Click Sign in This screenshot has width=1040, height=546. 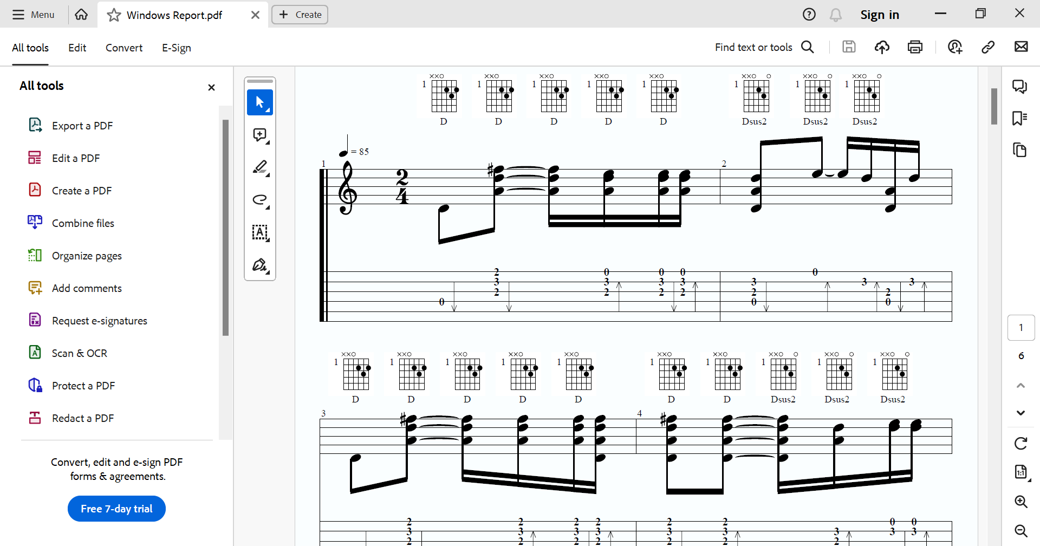coord(880,15)
